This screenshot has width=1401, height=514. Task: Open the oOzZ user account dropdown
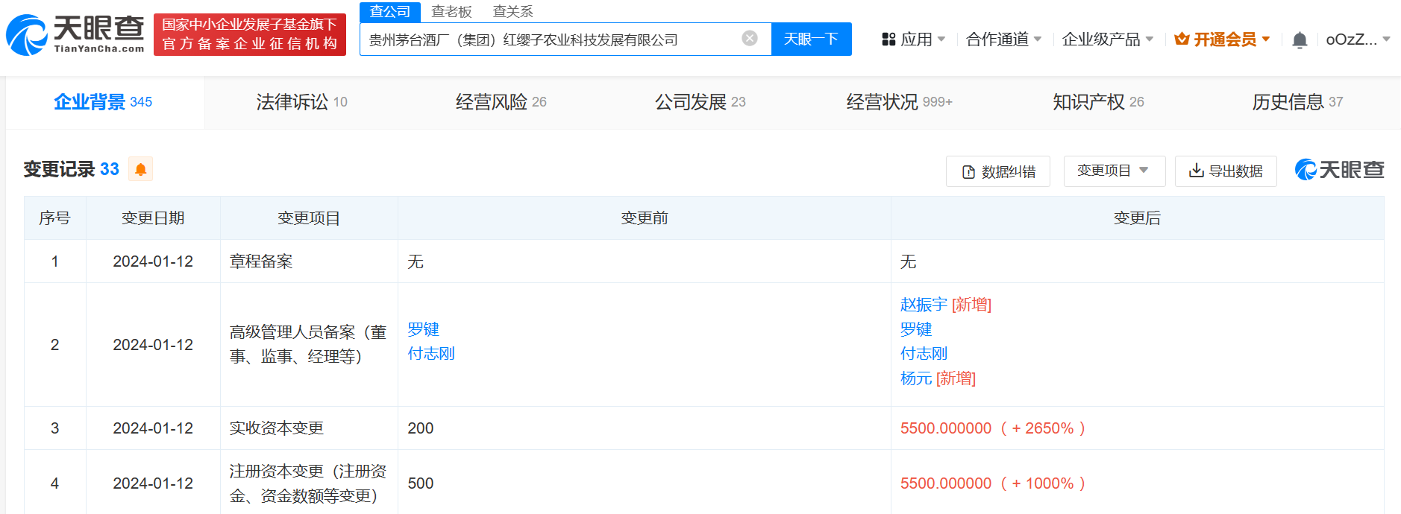[x=1357, y=39]
